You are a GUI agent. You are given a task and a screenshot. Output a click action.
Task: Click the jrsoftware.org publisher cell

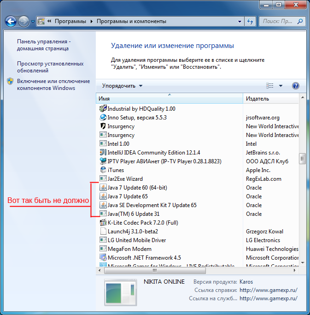263,118
